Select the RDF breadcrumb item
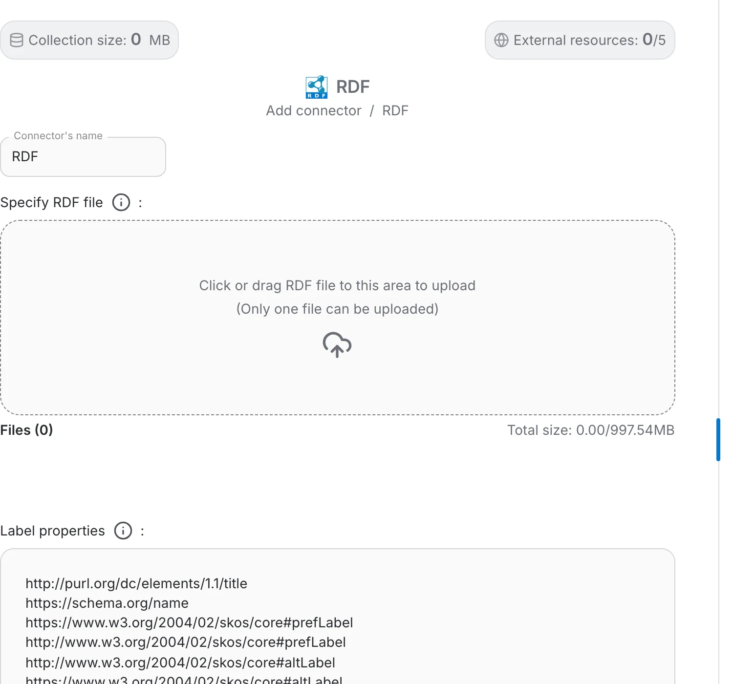The image size is (733, 684). point(395,110)
